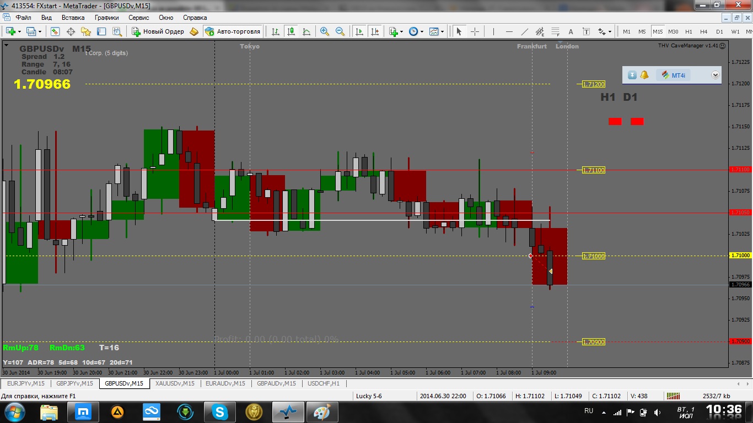Activate the standard cursor arrow

pyautogui.click(x=459, y=31)
